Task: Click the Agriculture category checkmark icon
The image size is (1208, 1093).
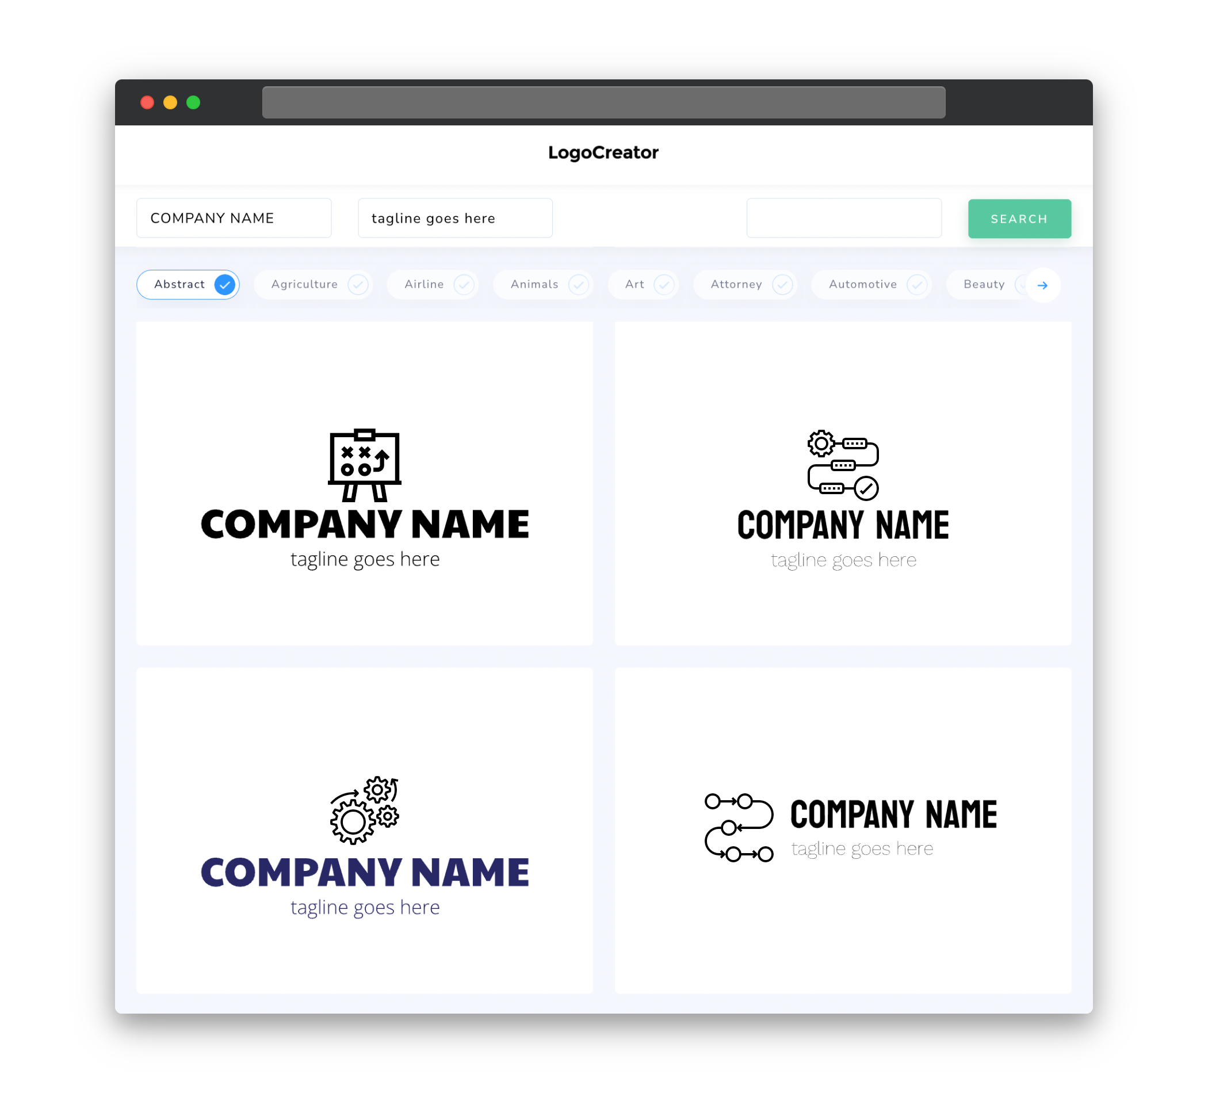Action: (359, 284)
